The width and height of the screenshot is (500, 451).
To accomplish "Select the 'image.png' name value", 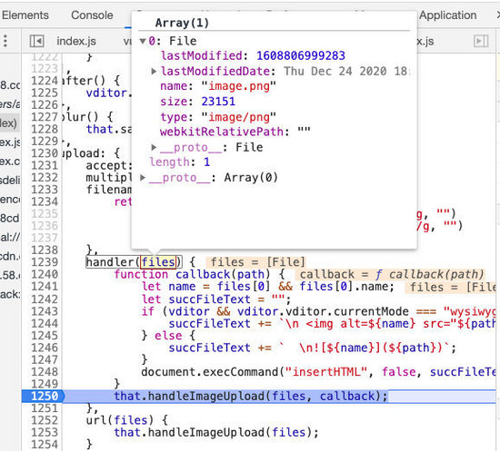I will [x=239, y=86].
